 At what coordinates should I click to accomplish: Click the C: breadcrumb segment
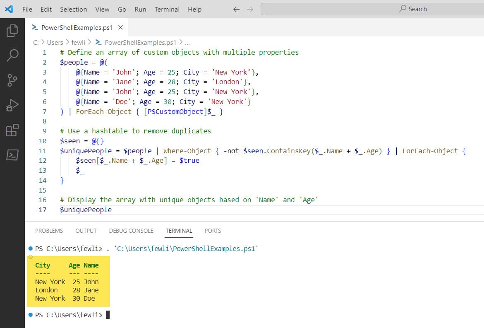click(36, 42)
